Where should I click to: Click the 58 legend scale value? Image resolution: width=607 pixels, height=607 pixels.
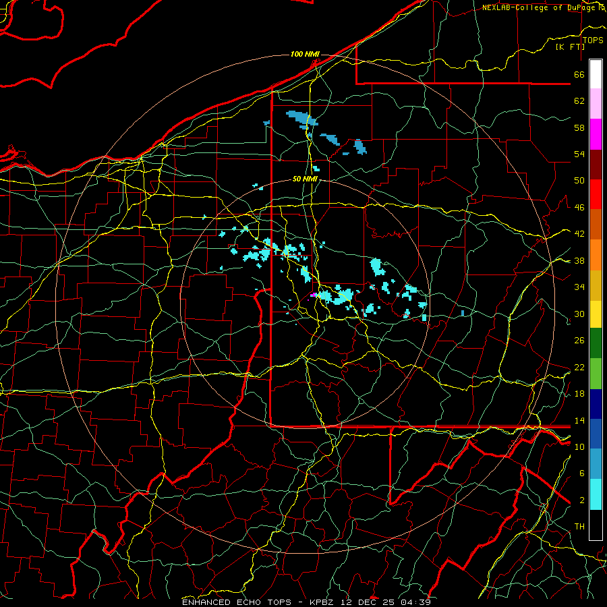(x=579, y=127)
